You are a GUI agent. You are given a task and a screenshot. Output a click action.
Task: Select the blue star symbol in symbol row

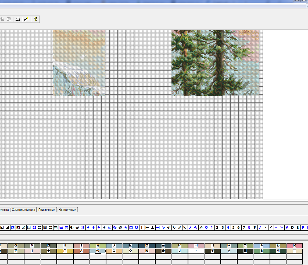pos(126,227)
